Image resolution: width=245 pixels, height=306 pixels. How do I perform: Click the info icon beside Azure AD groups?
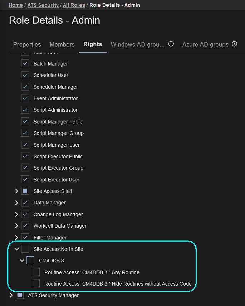(234, 44)
